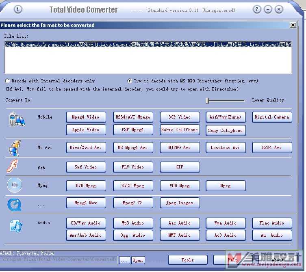The height and width of the screenshot is (272, 306).
Task: Click the plain Mpeg button
Action: tap(226, 186)
